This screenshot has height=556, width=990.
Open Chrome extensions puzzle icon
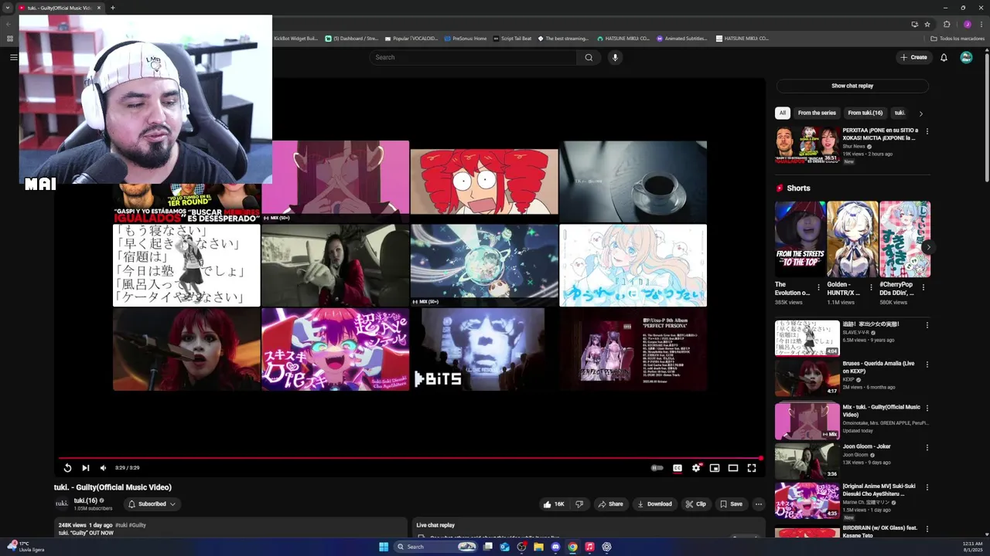[947, 24]
